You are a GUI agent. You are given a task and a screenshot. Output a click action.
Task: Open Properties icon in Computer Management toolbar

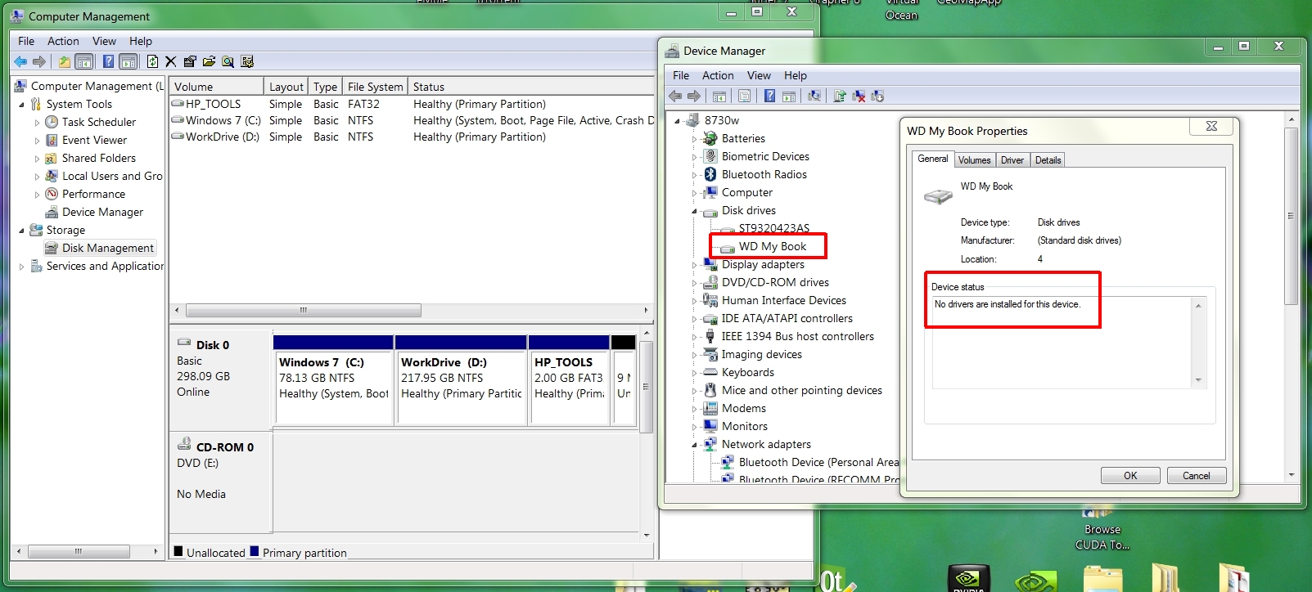click(190, 61)
